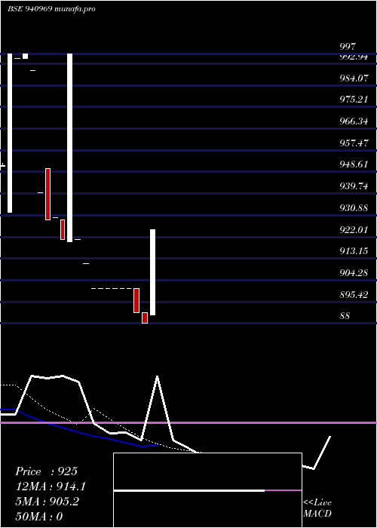Click the 50MA : 0 readout

[x=39, y=517]
